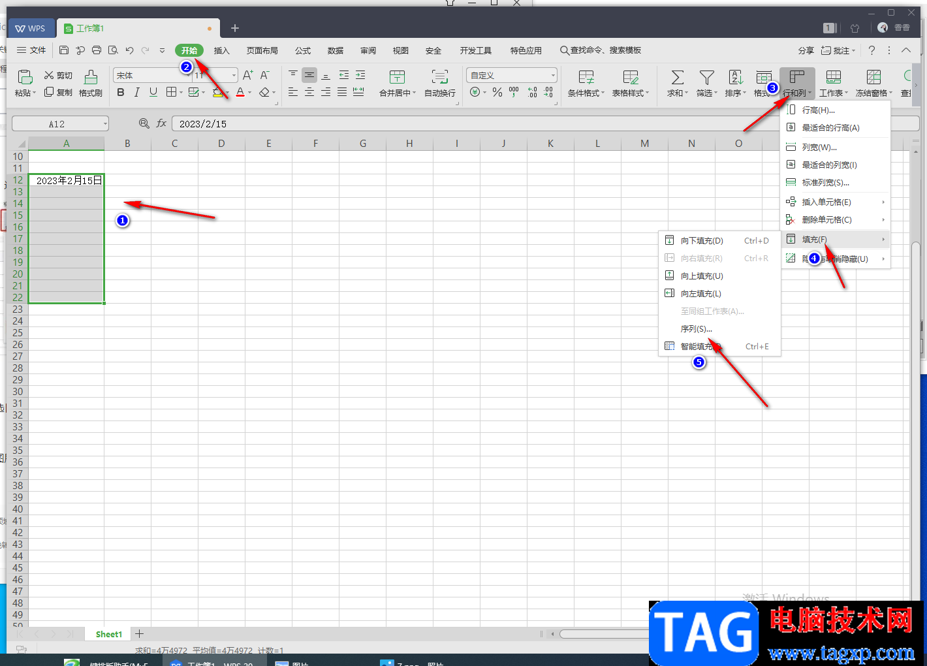The width and height of the screenshot is (927, 666).
Task: Increase indent of cell content
Action: [360, 75]
